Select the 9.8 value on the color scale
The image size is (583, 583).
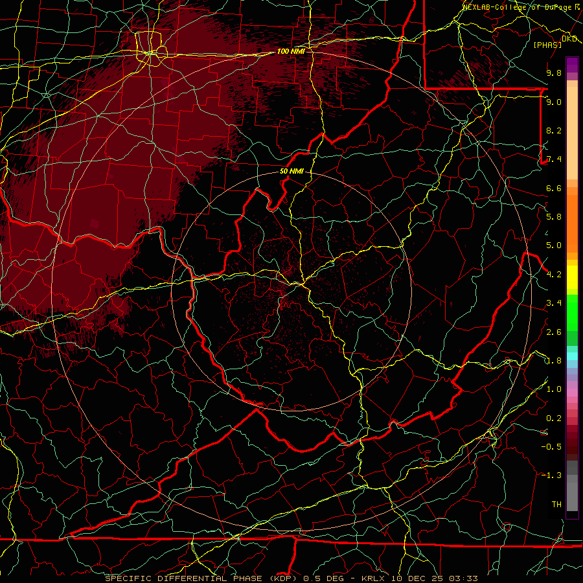tap(554, 73)
